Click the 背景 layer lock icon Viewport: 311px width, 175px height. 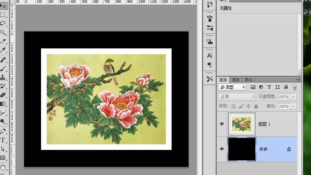point(289,149)
